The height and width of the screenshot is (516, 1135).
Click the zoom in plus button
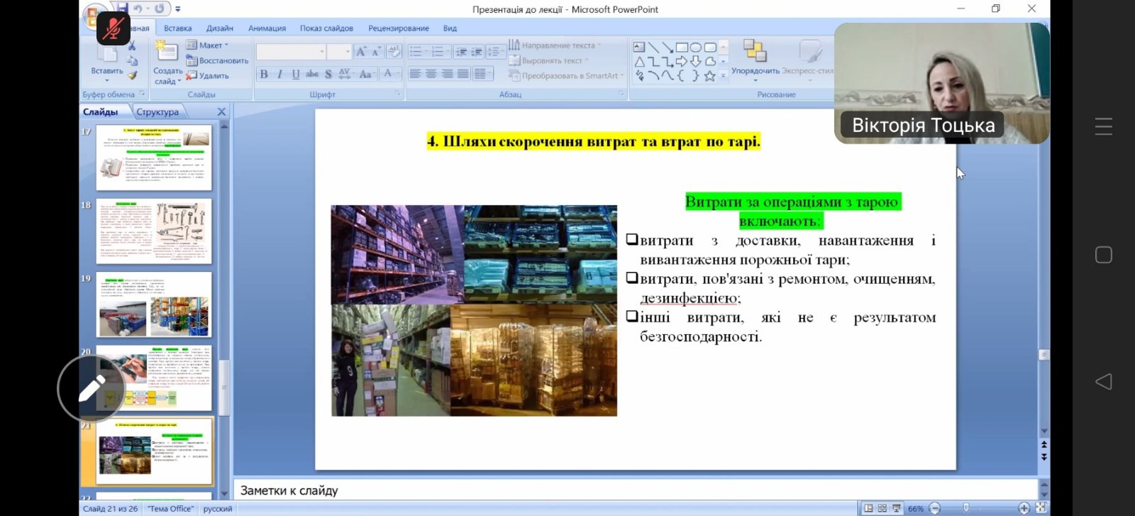[x=1024, y=508]
